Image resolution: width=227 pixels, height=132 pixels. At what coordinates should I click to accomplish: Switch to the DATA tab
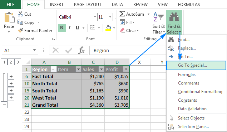[117, 5]
